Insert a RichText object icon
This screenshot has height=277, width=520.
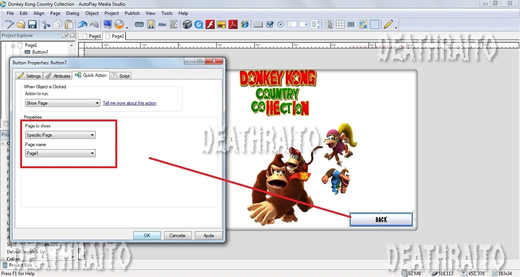pos(363,24)
